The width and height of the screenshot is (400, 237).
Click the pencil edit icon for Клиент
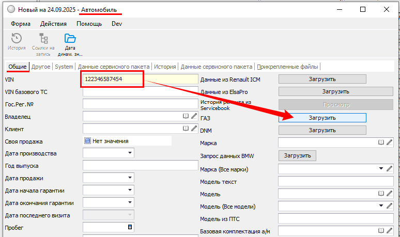coord(194,129)
